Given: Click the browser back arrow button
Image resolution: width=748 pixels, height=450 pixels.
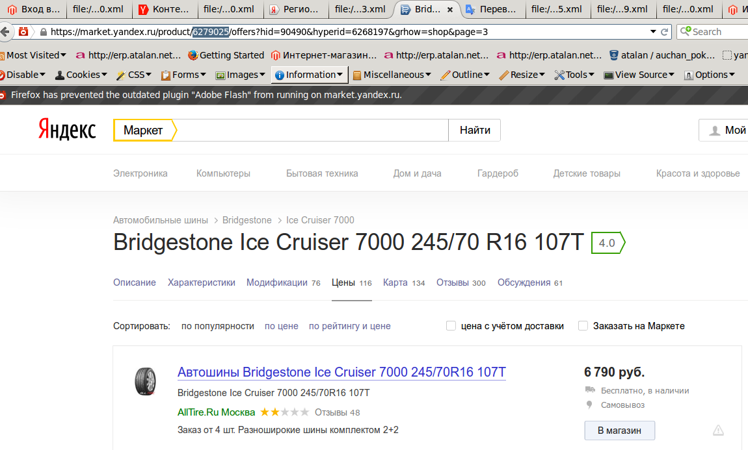Looking at the screenshot, I should click(5, 32).
